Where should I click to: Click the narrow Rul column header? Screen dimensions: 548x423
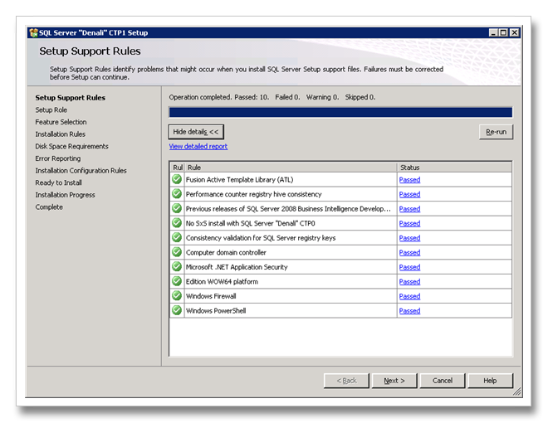click(x=177, y=168)
